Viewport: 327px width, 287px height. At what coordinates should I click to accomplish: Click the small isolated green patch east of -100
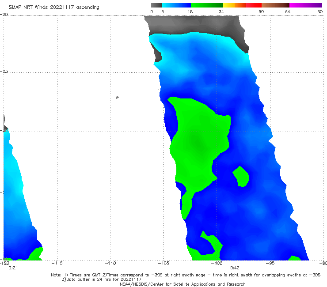tap(241, 177)
